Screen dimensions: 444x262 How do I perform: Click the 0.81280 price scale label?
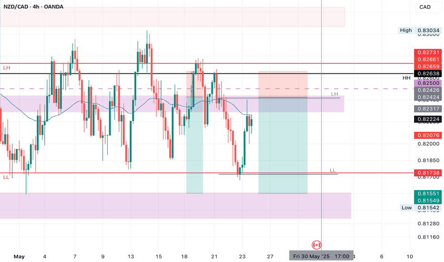point(428,224)
